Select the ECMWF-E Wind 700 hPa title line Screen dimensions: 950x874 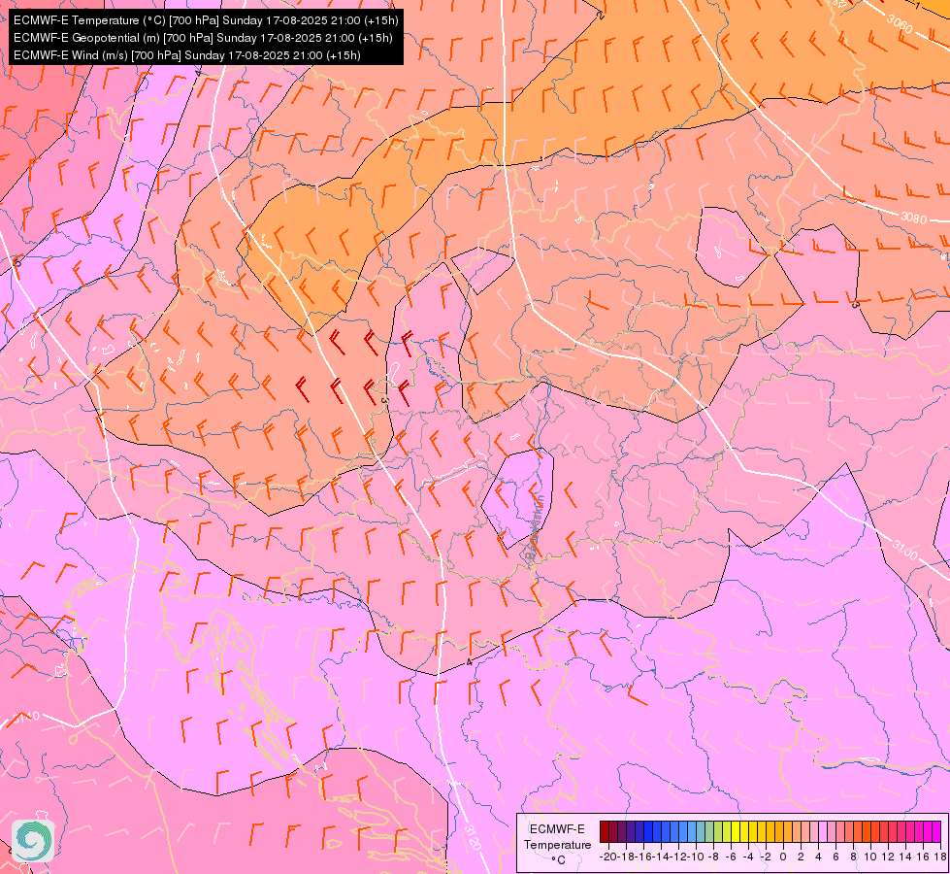click(x=187, y=55)
